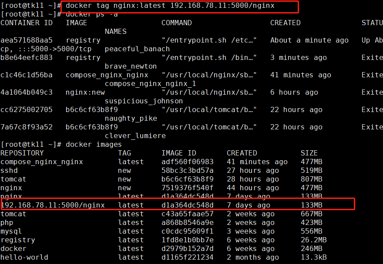Viewport: 383px width, 264px height.
Task: Click image ID d1a364dc548d in registry-tagged nginx row
Action: pos(187,205)
